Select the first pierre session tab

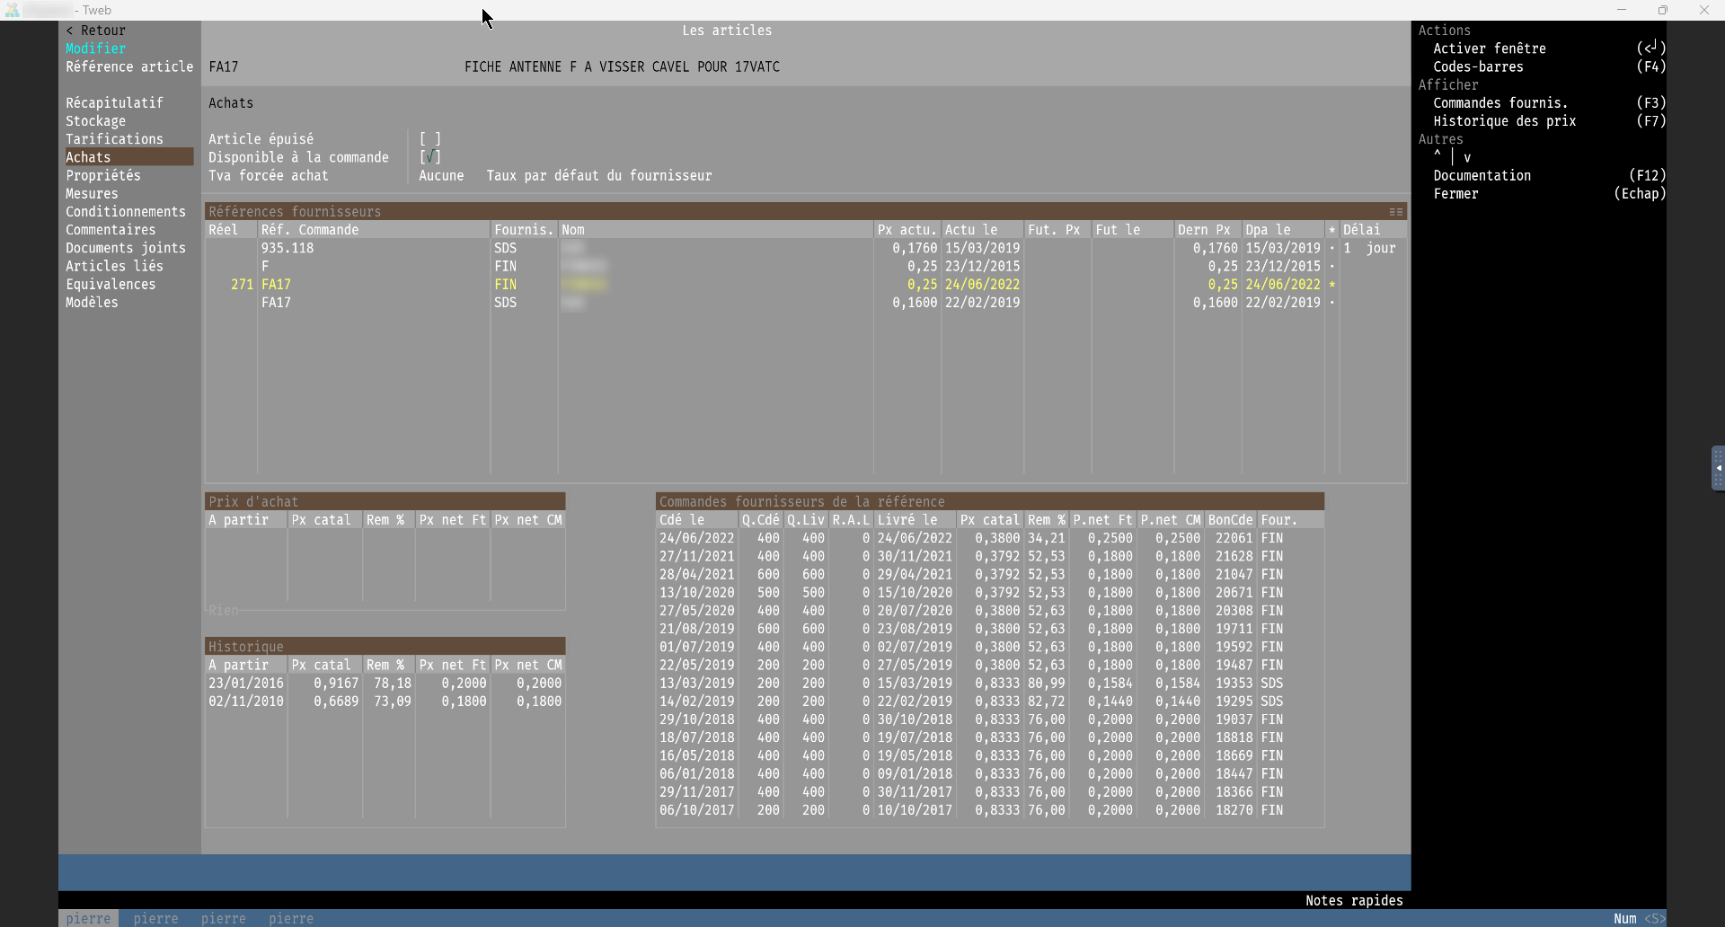[x=88, y=918]
